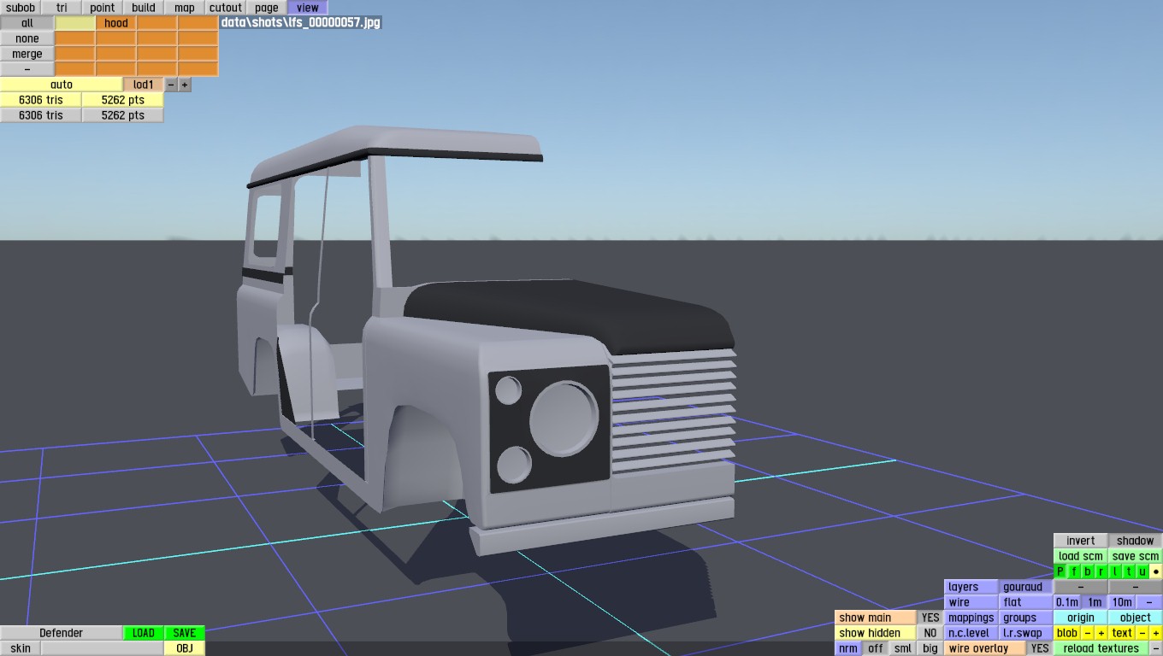Increase blob size with its plus

1101,633
